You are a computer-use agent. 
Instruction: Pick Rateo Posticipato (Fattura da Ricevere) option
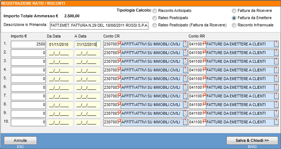(155, 25)
